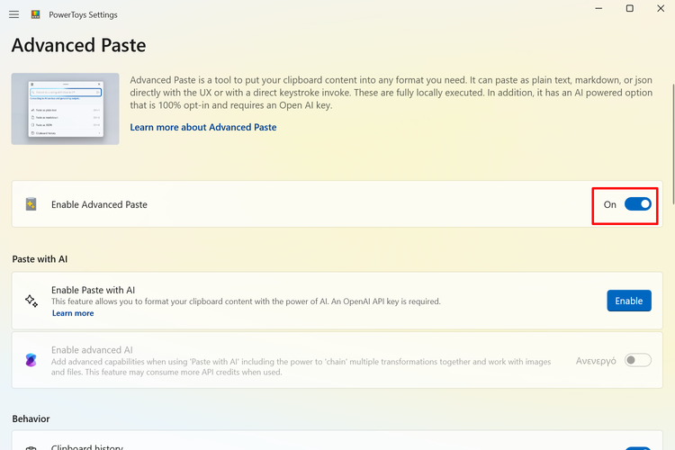Click the Paste with AI section header
The width and height of the screenshot is (675, 450).
pyautogui.click(x=40, y=259)
